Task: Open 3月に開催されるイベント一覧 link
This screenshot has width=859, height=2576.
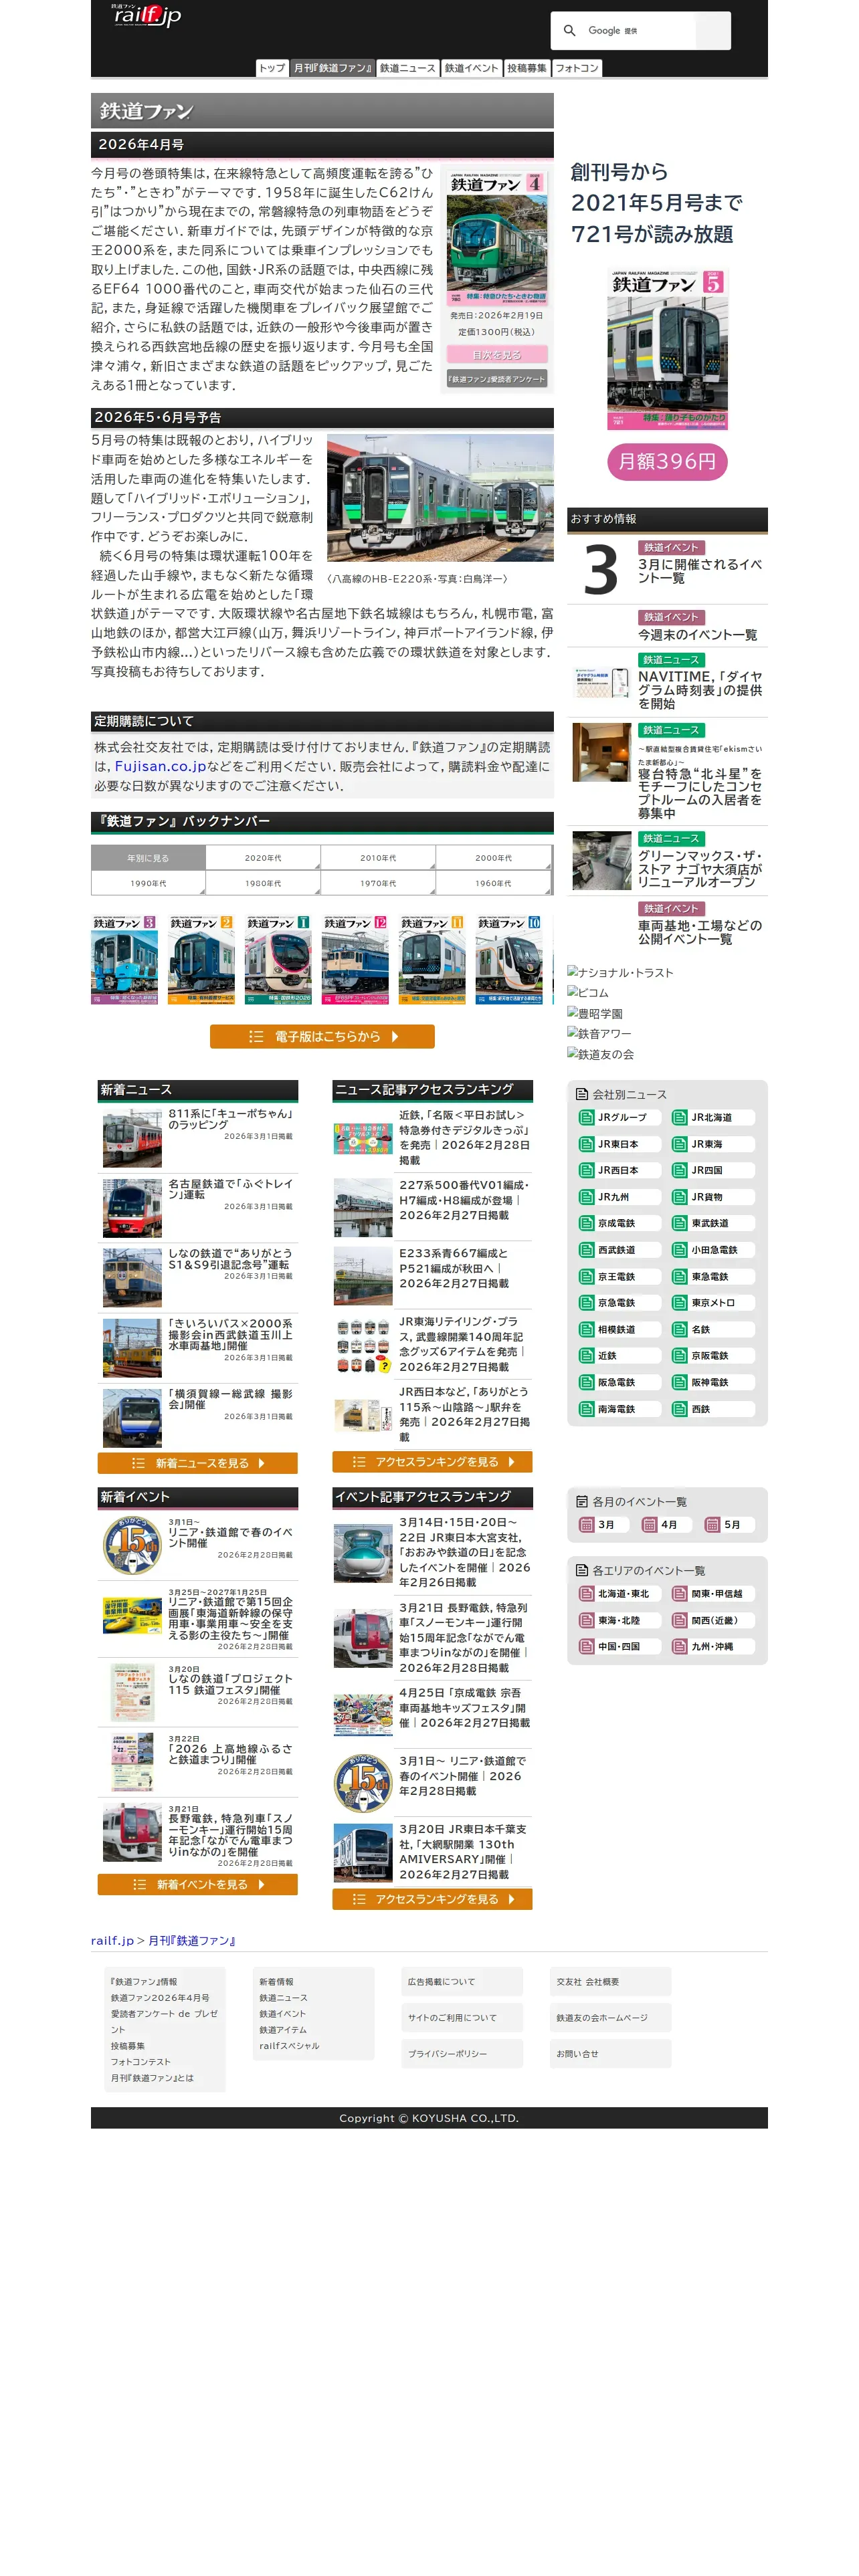Action: tap(700, 571)
